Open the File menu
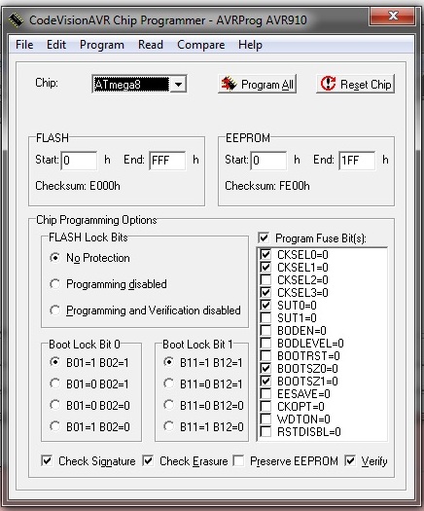This screenshot has width=424, height=511. point(24,45)
